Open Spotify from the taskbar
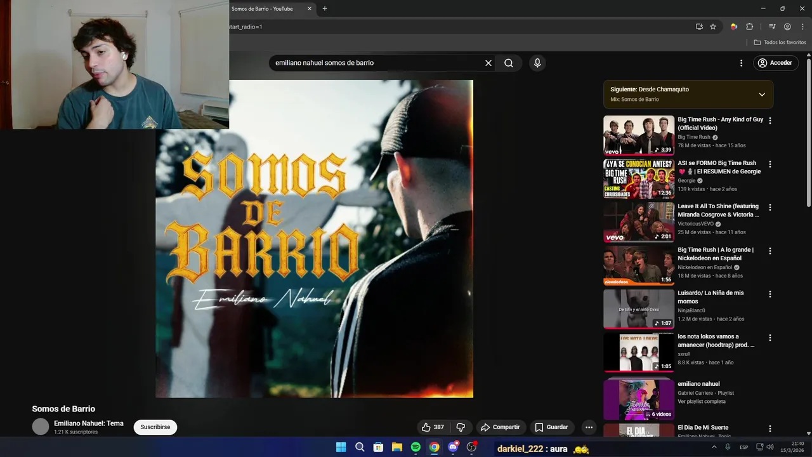This screenshot has width=812, height=457. (x=416, y=447)
